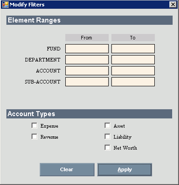Select the Net Worth checkbox

107,148
